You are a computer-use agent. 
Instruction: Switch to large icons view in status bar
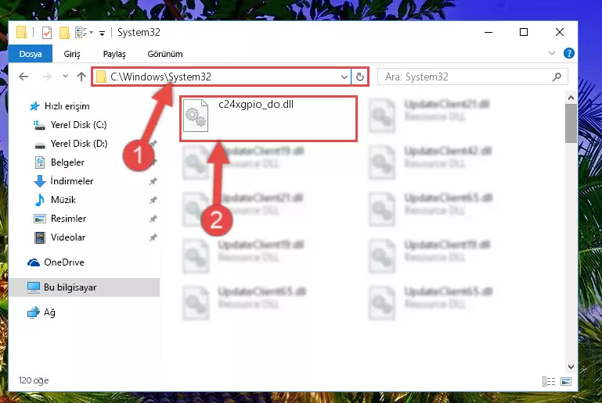(565, 381)
